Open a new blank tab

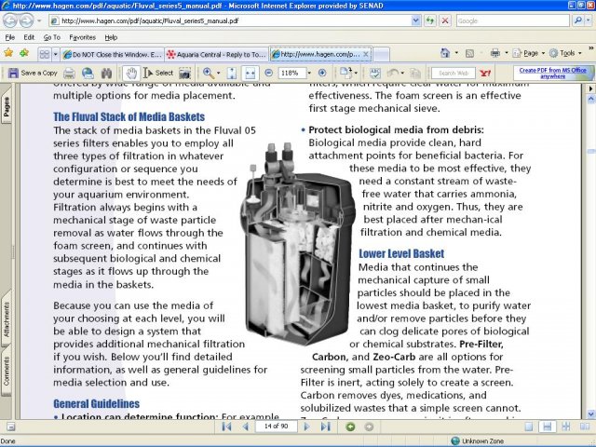point(381,54)
